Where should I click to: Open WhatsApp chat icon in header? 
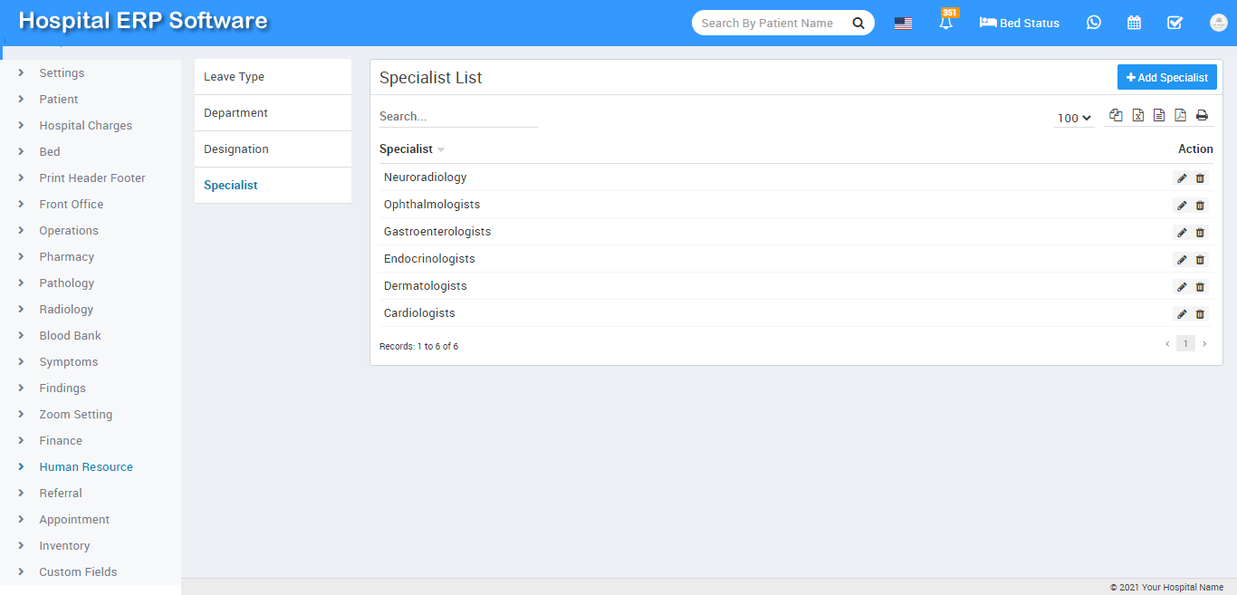pyautogui.click(x=1094, y=23)
